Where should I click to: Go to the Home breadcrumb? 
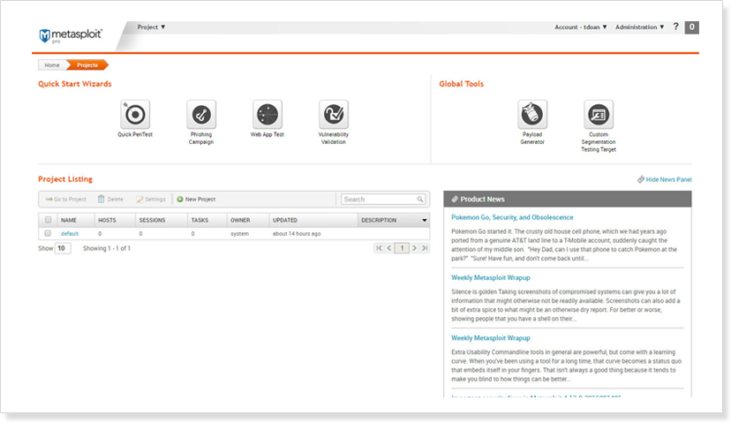click(52, 64)
